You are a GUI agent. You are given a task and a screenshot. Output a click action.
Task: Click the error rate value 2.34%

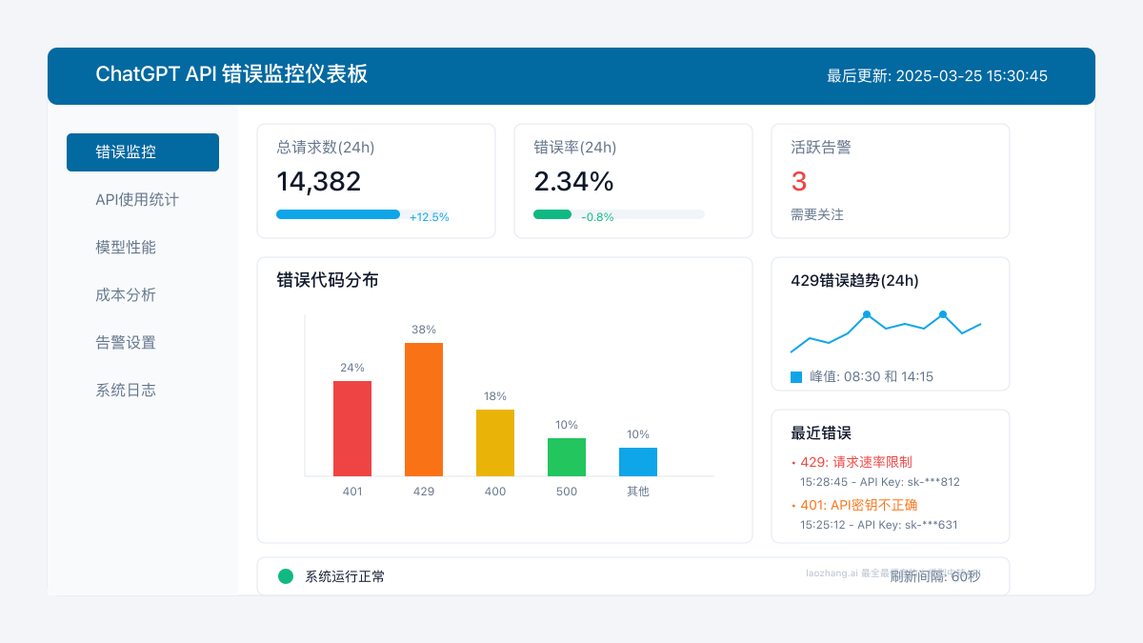[x=573, y=182]
